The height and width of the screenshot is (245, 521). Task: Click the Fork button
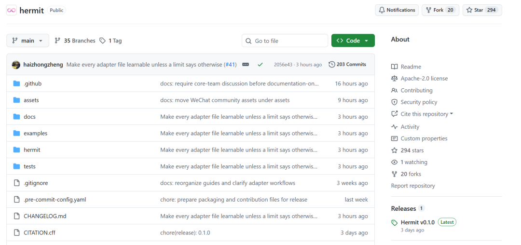pos(440,10)
